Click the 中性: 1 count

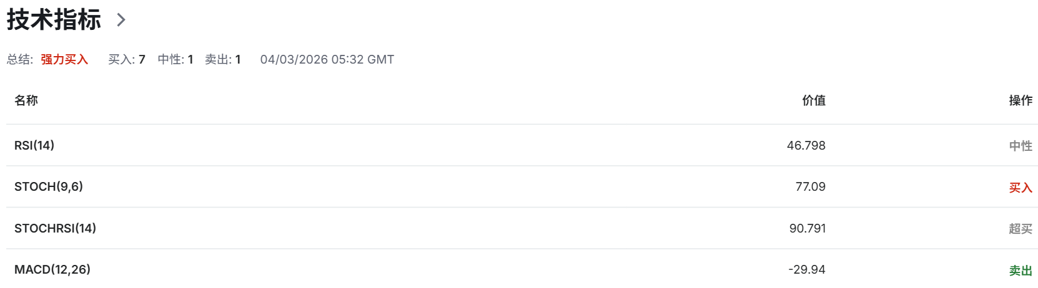175,59
